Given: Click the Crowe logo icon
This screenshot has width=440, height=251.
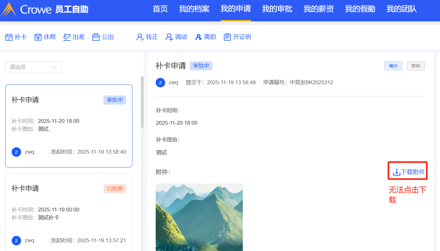Looking at the screenshot, I should click(x=9, y=9).
